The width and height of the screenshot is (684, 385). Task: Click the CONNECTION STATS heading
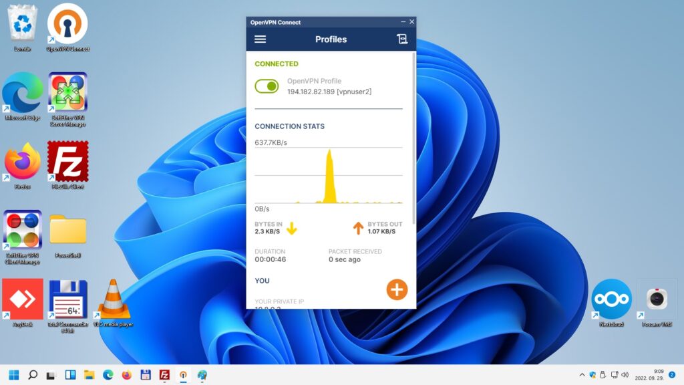pyautogui.click(x=290, y=126)
